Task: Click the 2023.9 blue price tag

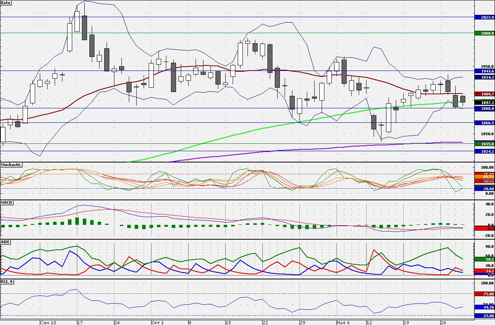Action: tap(484, 17)
